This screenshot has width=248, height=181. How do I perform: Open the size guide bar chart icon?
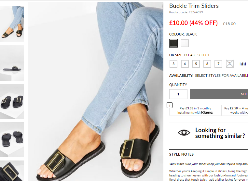(242, 64)
